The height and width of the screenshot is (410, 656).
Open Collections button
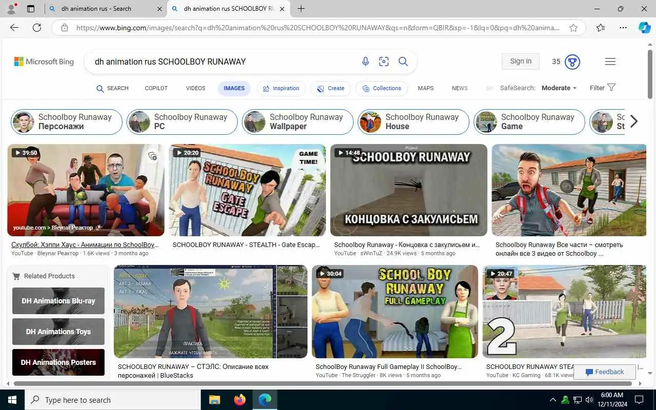point(382,88)
